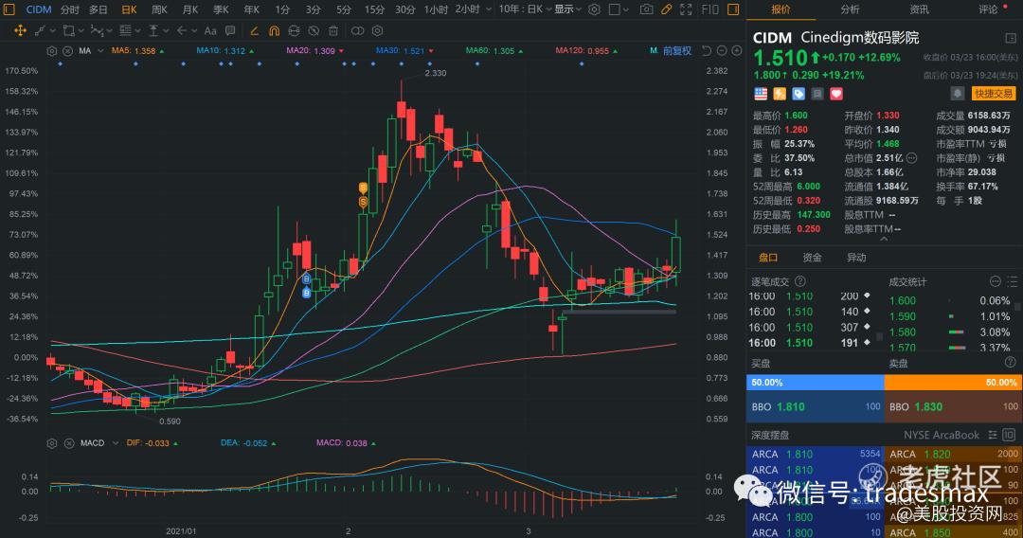Click the linked circles overlay icon
Image resolution: width=1023 pixels, height=538 pixels.
click(x=357, y=30)
